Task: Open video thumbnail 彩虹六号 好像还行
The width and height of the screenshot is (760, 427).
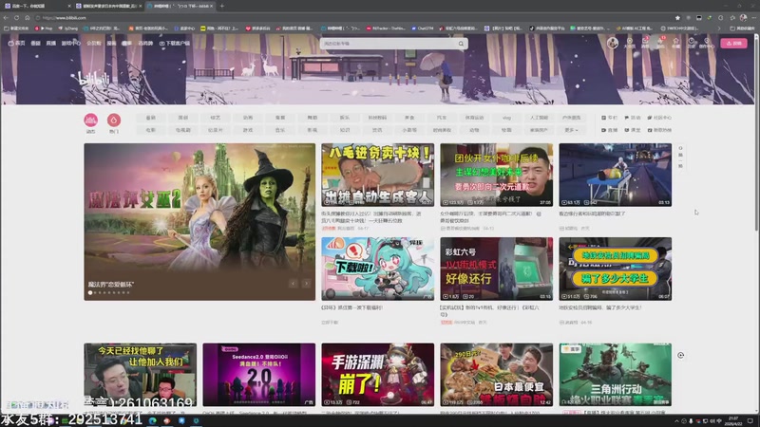Action: [x=496, y=269]
